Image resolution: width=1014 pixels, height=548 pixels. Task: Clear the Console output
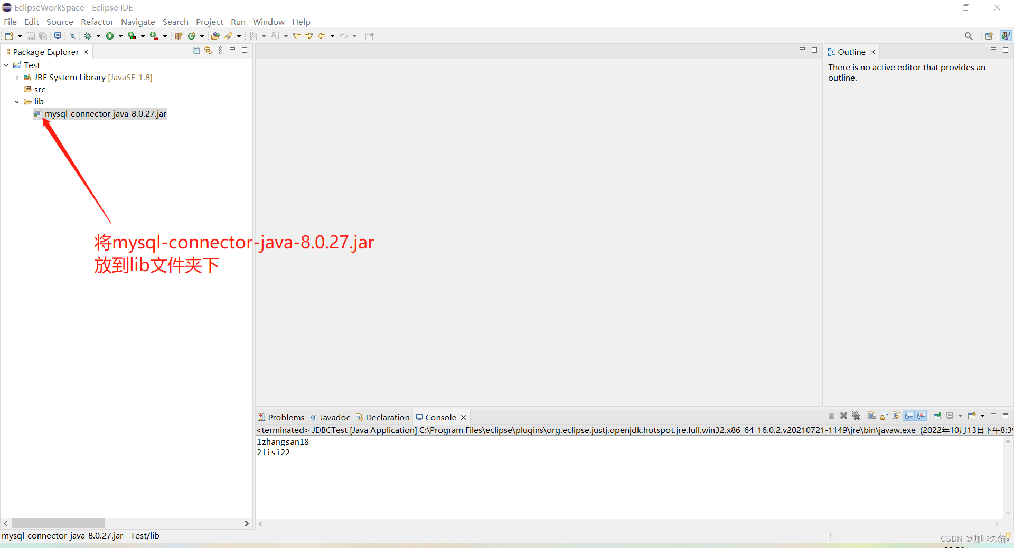pos(872,416)
